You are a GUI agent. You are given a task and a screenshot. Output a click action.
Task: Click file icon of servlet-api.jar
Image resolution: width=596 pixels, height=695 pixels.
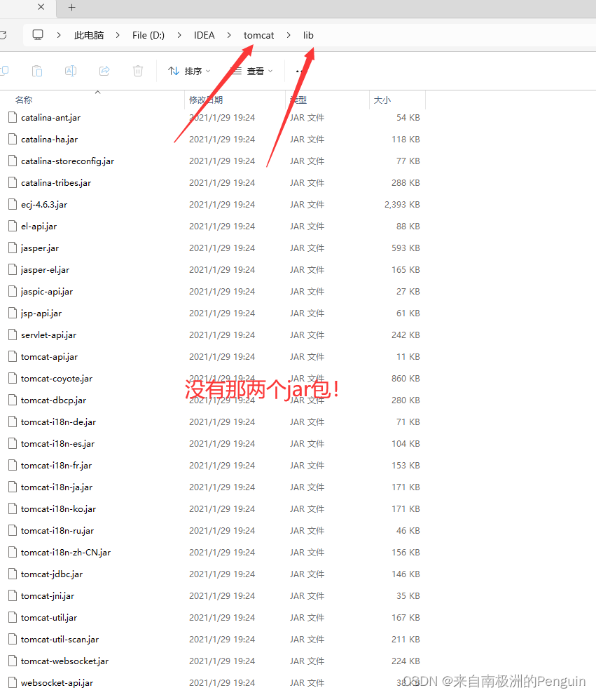[x=13, y=335]
